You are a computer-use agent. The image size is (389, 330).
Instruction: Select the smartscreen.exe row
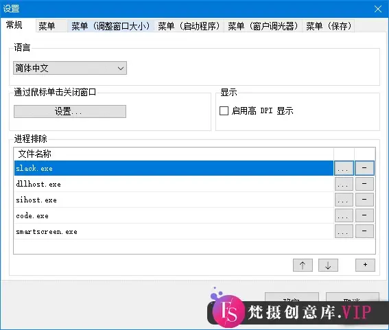[x=174, y=231]
